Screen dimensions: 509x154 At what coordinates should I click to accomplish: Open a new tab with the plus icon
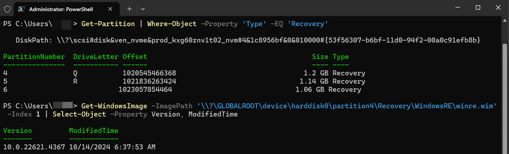click(x=129, y=8)
